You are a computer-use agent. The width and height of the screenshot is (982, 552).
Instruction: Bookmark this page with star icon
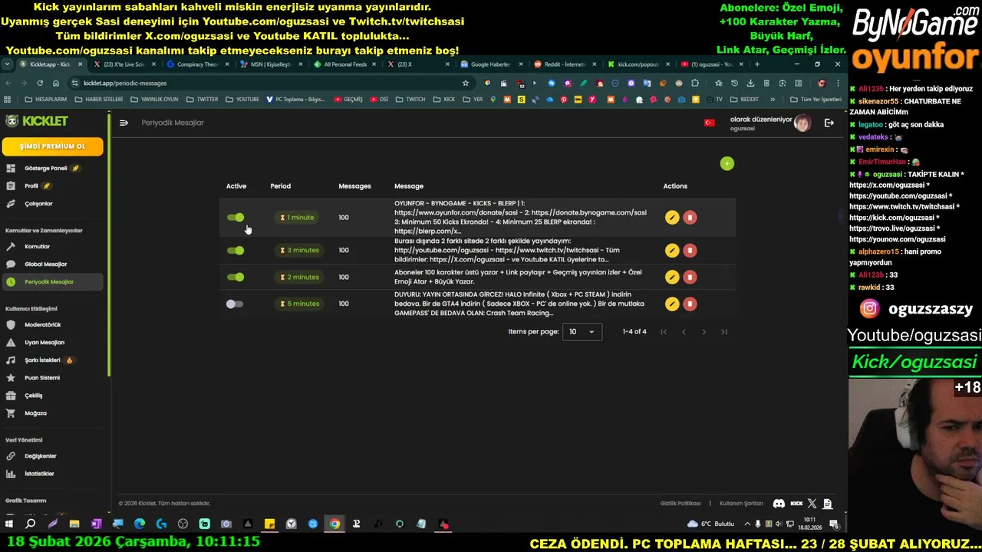point(465,83)
